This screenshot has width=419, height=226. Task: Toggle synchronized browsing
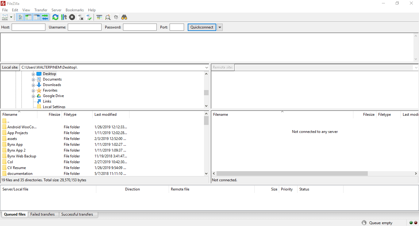[x=116, y=17]
